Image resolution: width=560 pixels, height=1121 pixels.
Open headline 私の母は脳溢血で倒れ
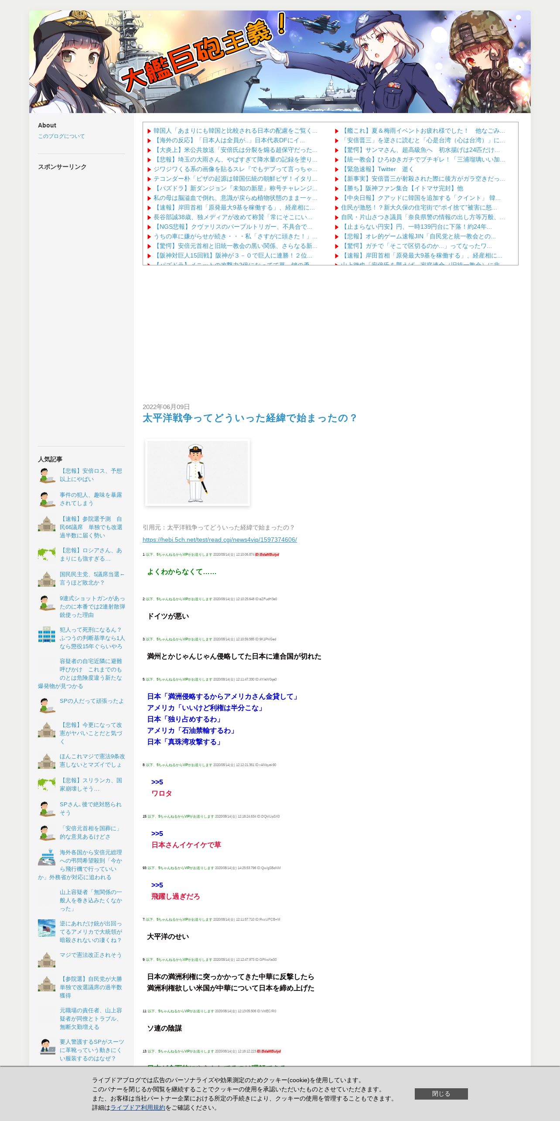[235, 198]
